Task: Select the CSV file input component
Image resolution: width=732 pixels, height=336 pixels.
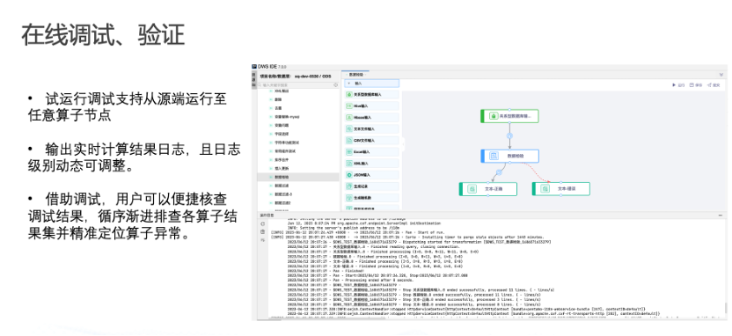Action: pos(372,140)
